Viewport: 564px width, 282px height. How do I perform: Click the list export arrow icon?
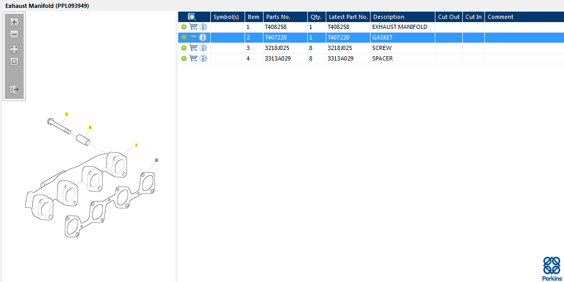coord(14,89)
